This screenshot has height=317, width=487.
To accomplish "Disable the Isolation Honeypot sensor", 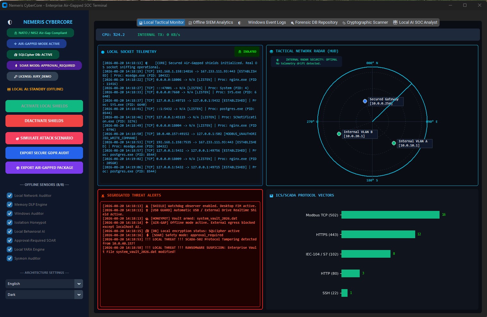I will 10,222.
